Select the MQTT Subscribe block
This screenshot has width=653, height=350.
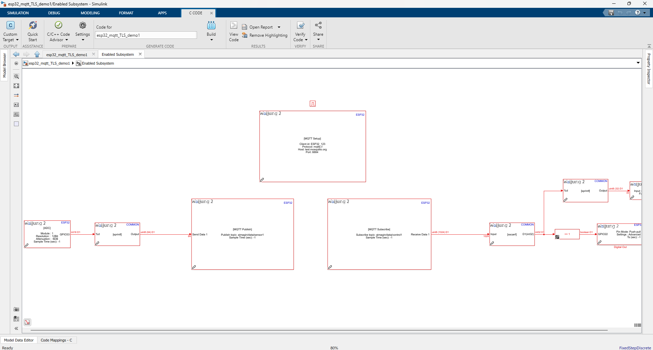tap(379, 234)
